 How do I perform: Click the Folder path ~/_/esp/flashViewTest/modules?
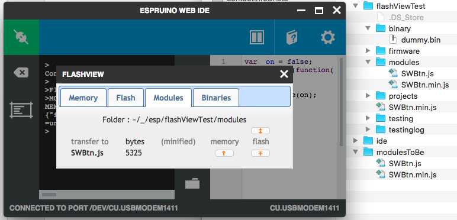click(189, 119)
